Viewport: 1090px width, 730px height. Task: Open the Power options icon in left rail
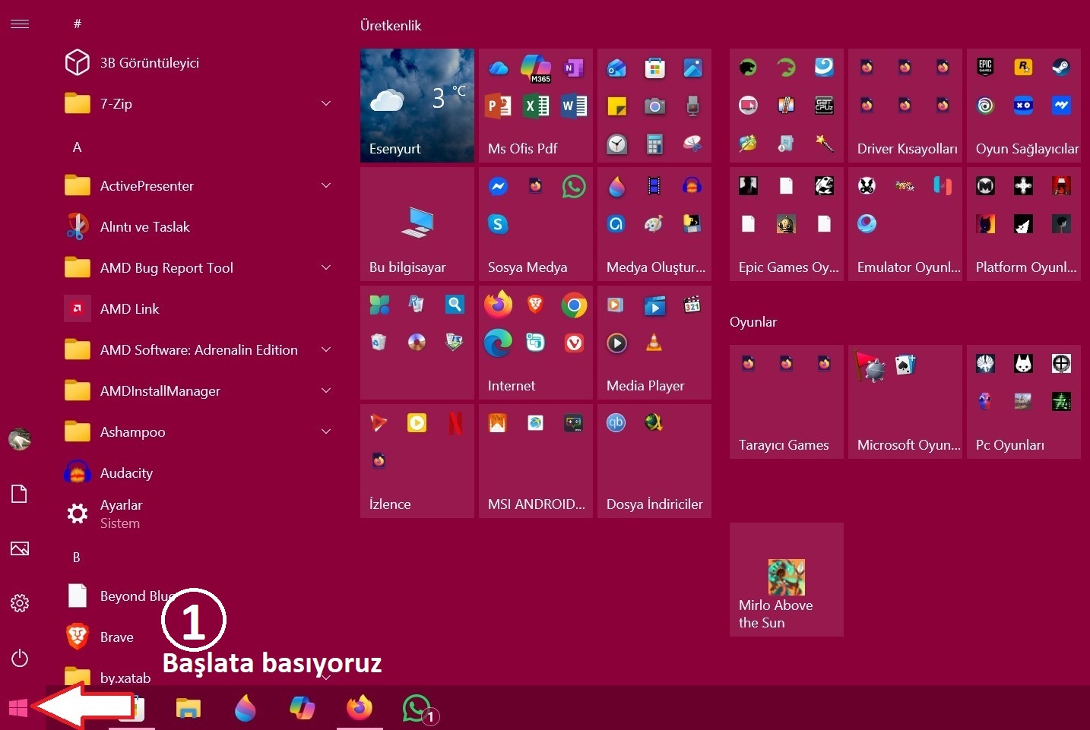pos(20,658)
